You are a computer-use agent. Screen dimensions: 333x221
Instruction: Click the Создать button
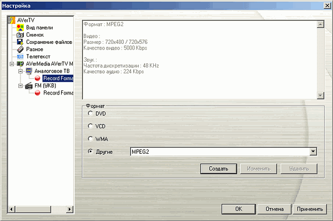(219, 169)
